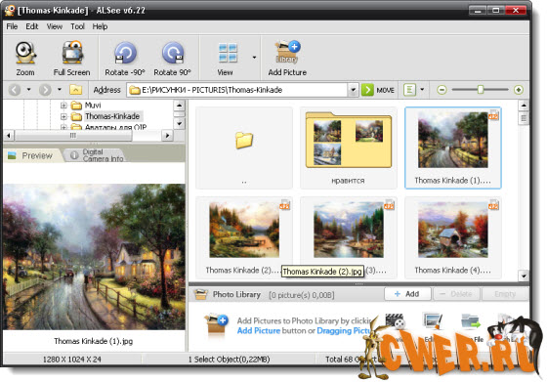Open the View toolbar dropdown arrow
547x382 pixels.
click(254, 58)
